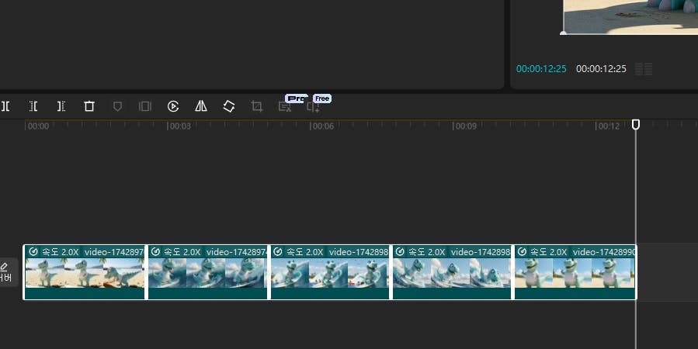The height and width of the screenshot is (349, 698).
Task: Select the Delete left split icon
Action: 33,106
